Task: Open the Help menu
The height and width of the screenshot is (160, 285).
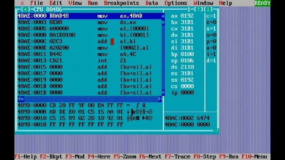Action: pos(225,3)
